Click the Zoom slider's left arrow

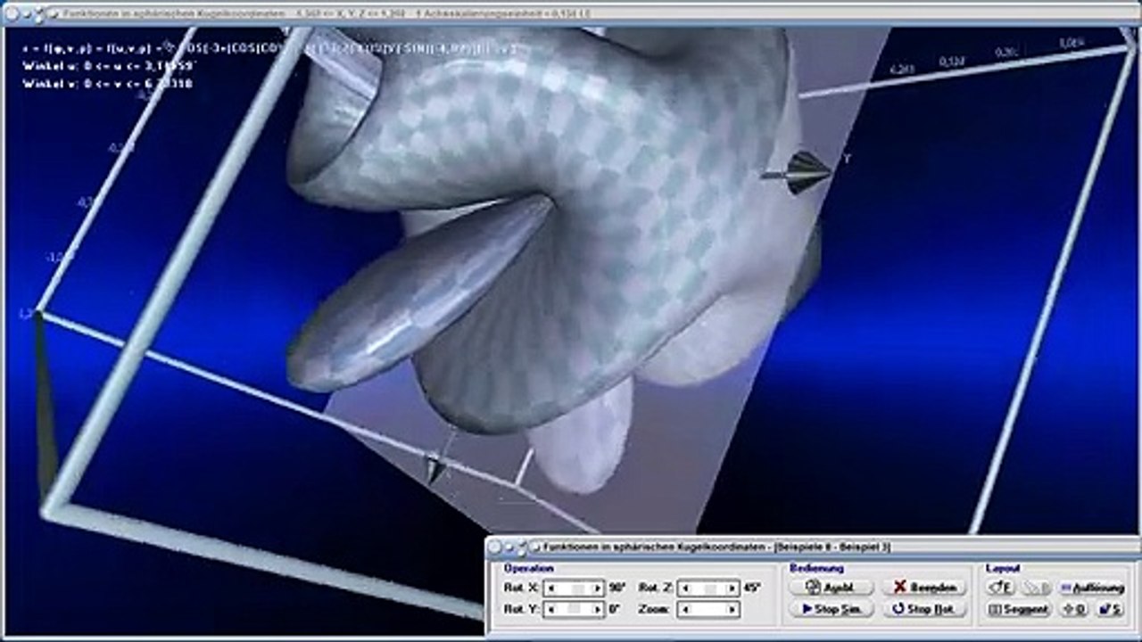(x=684, y=610)
